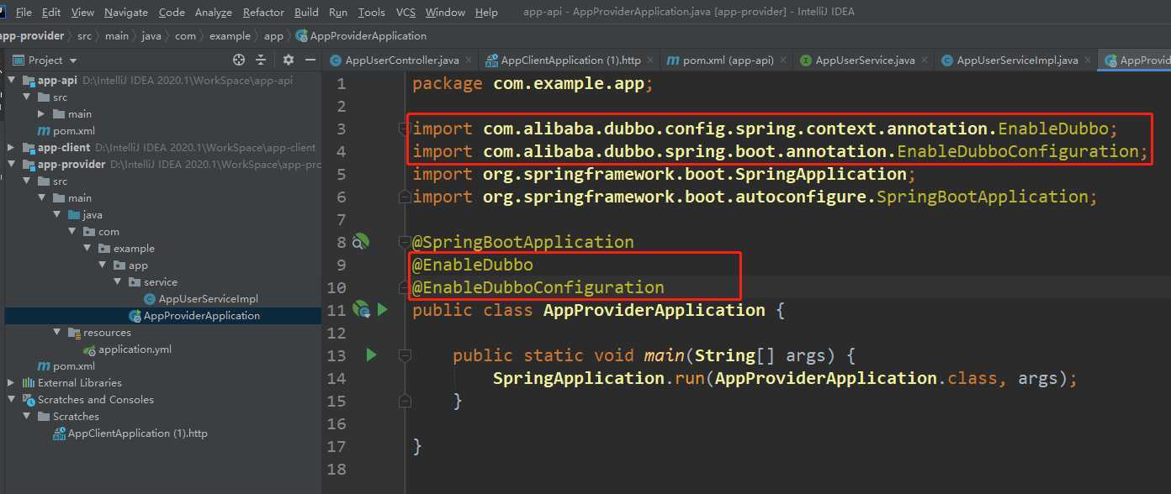This screenshot has width=1171, height=494.
Task: Open Project panel settings gear
Action: point(289,60)
